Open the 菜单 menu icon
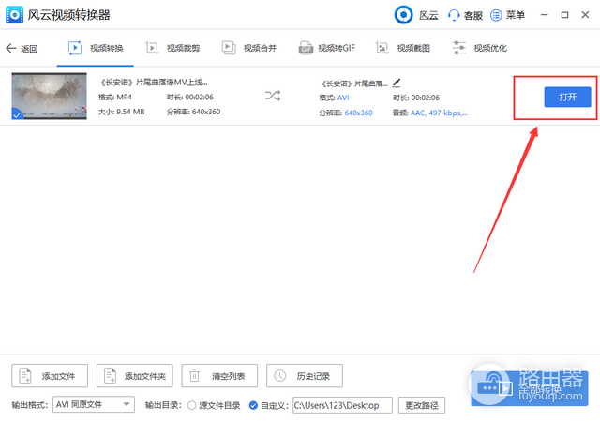This screenshot has height=422, width=600. coord(496,15)
